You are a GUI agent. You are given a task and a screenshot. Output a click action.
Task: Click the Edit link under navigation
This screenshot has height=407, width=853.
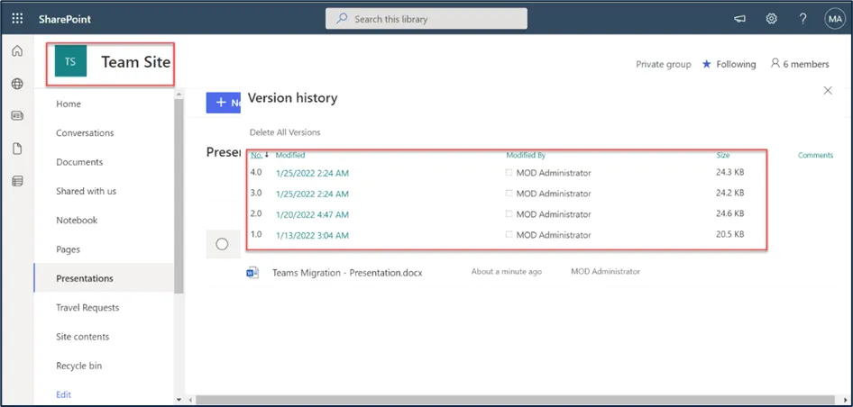(63, 394)
